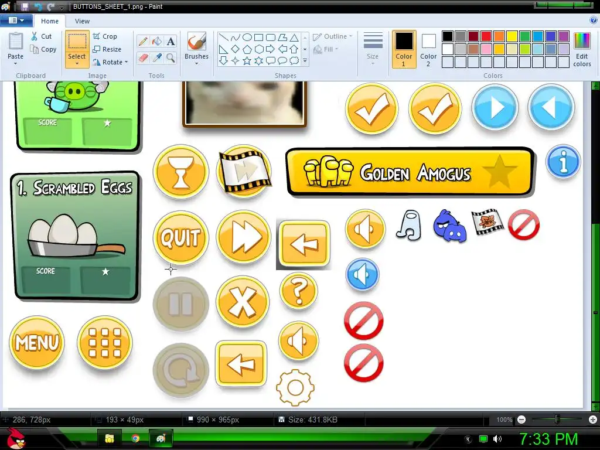The width and height of the screenshot is (600, 450).
Task: Open Chrome from the taskbar
Action: pos(135,438)
